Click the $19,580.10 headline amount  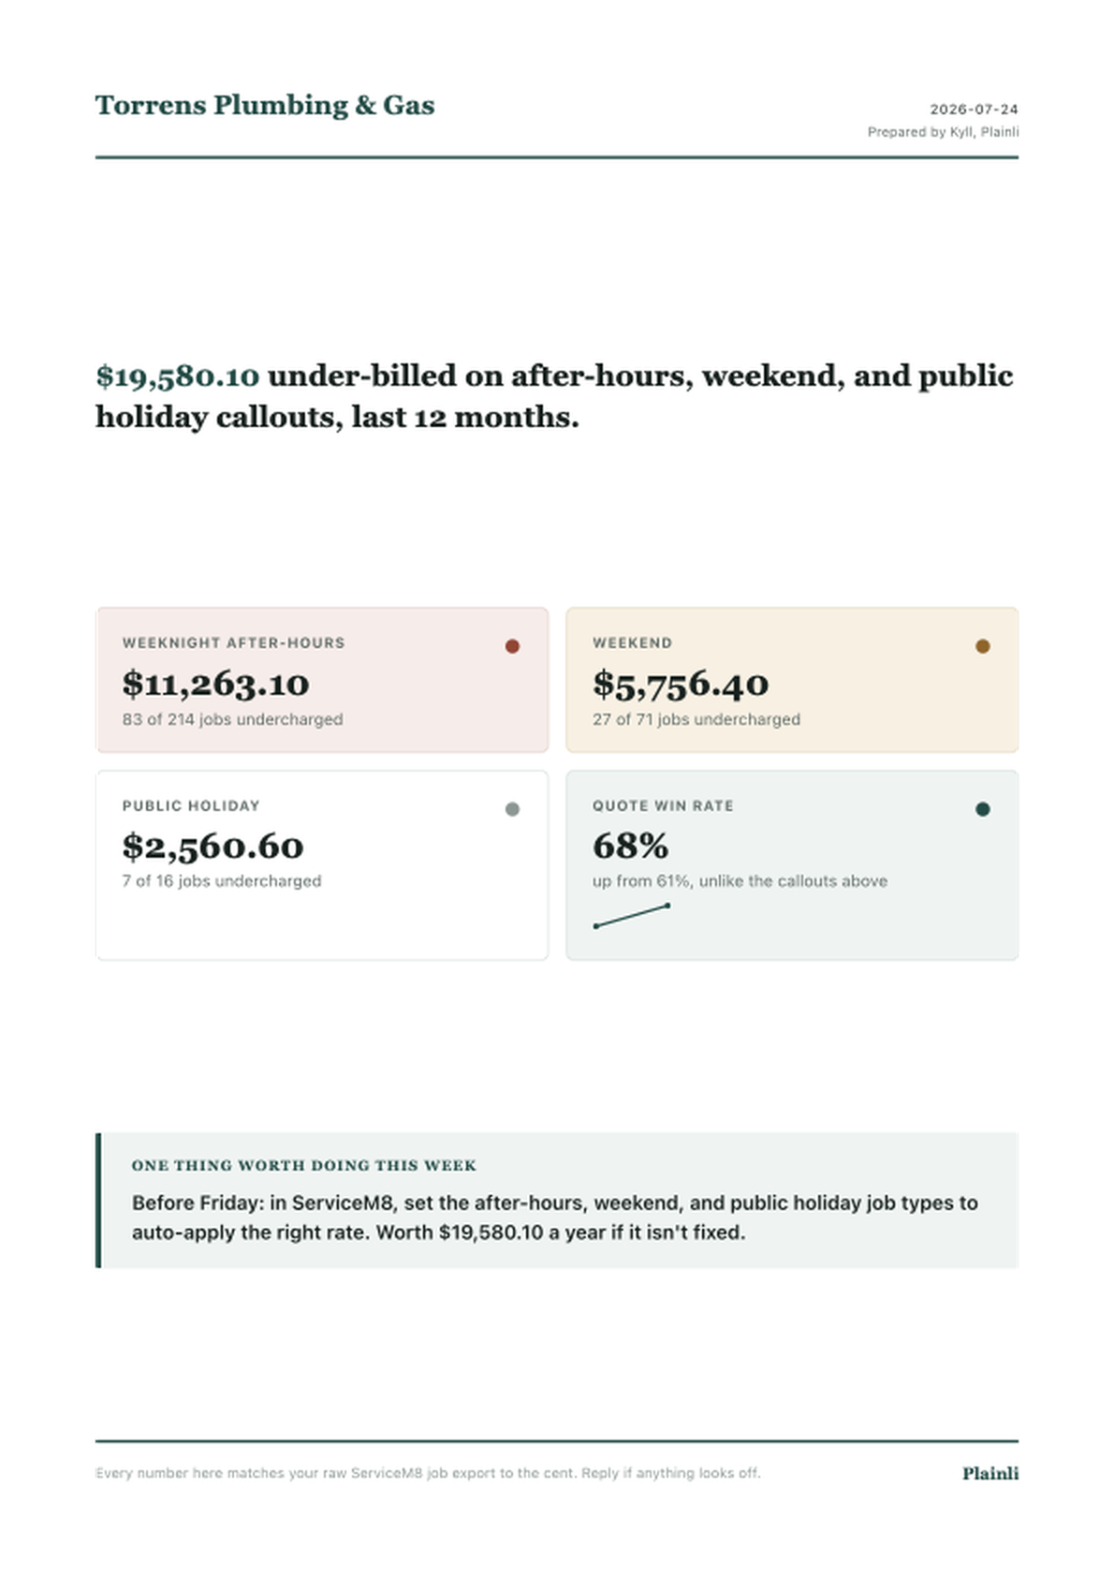[x=177, y=376]
